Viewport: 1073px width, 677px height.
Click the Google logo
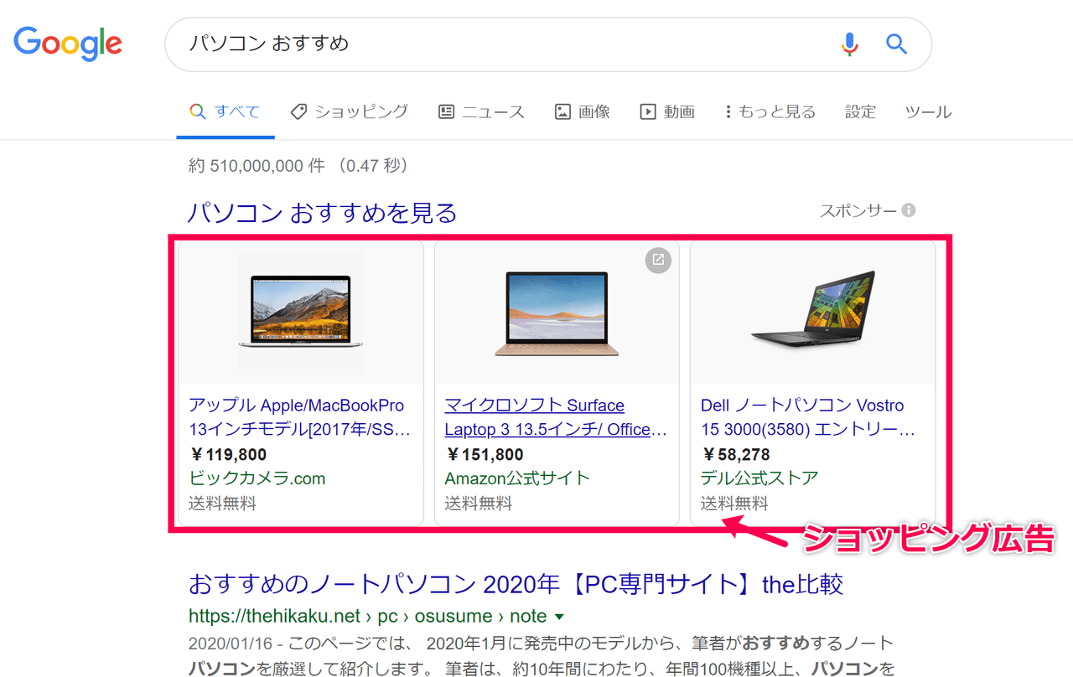click(x=68, y=44)
